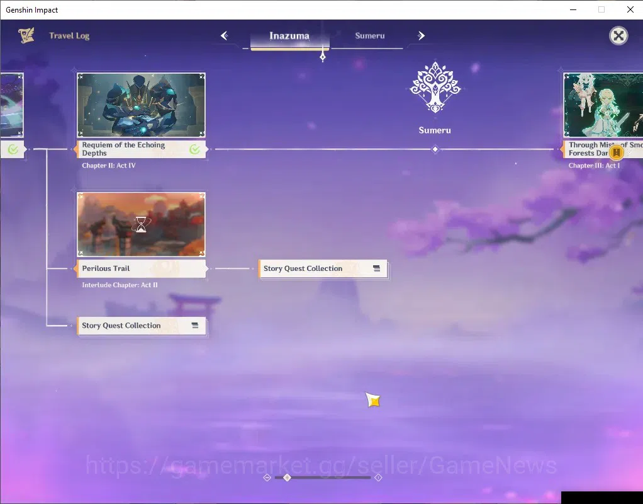Click green completed checkmark on Requiem quest
The height and width of the screenshot is (504, 643).
[x=195, y=149]
